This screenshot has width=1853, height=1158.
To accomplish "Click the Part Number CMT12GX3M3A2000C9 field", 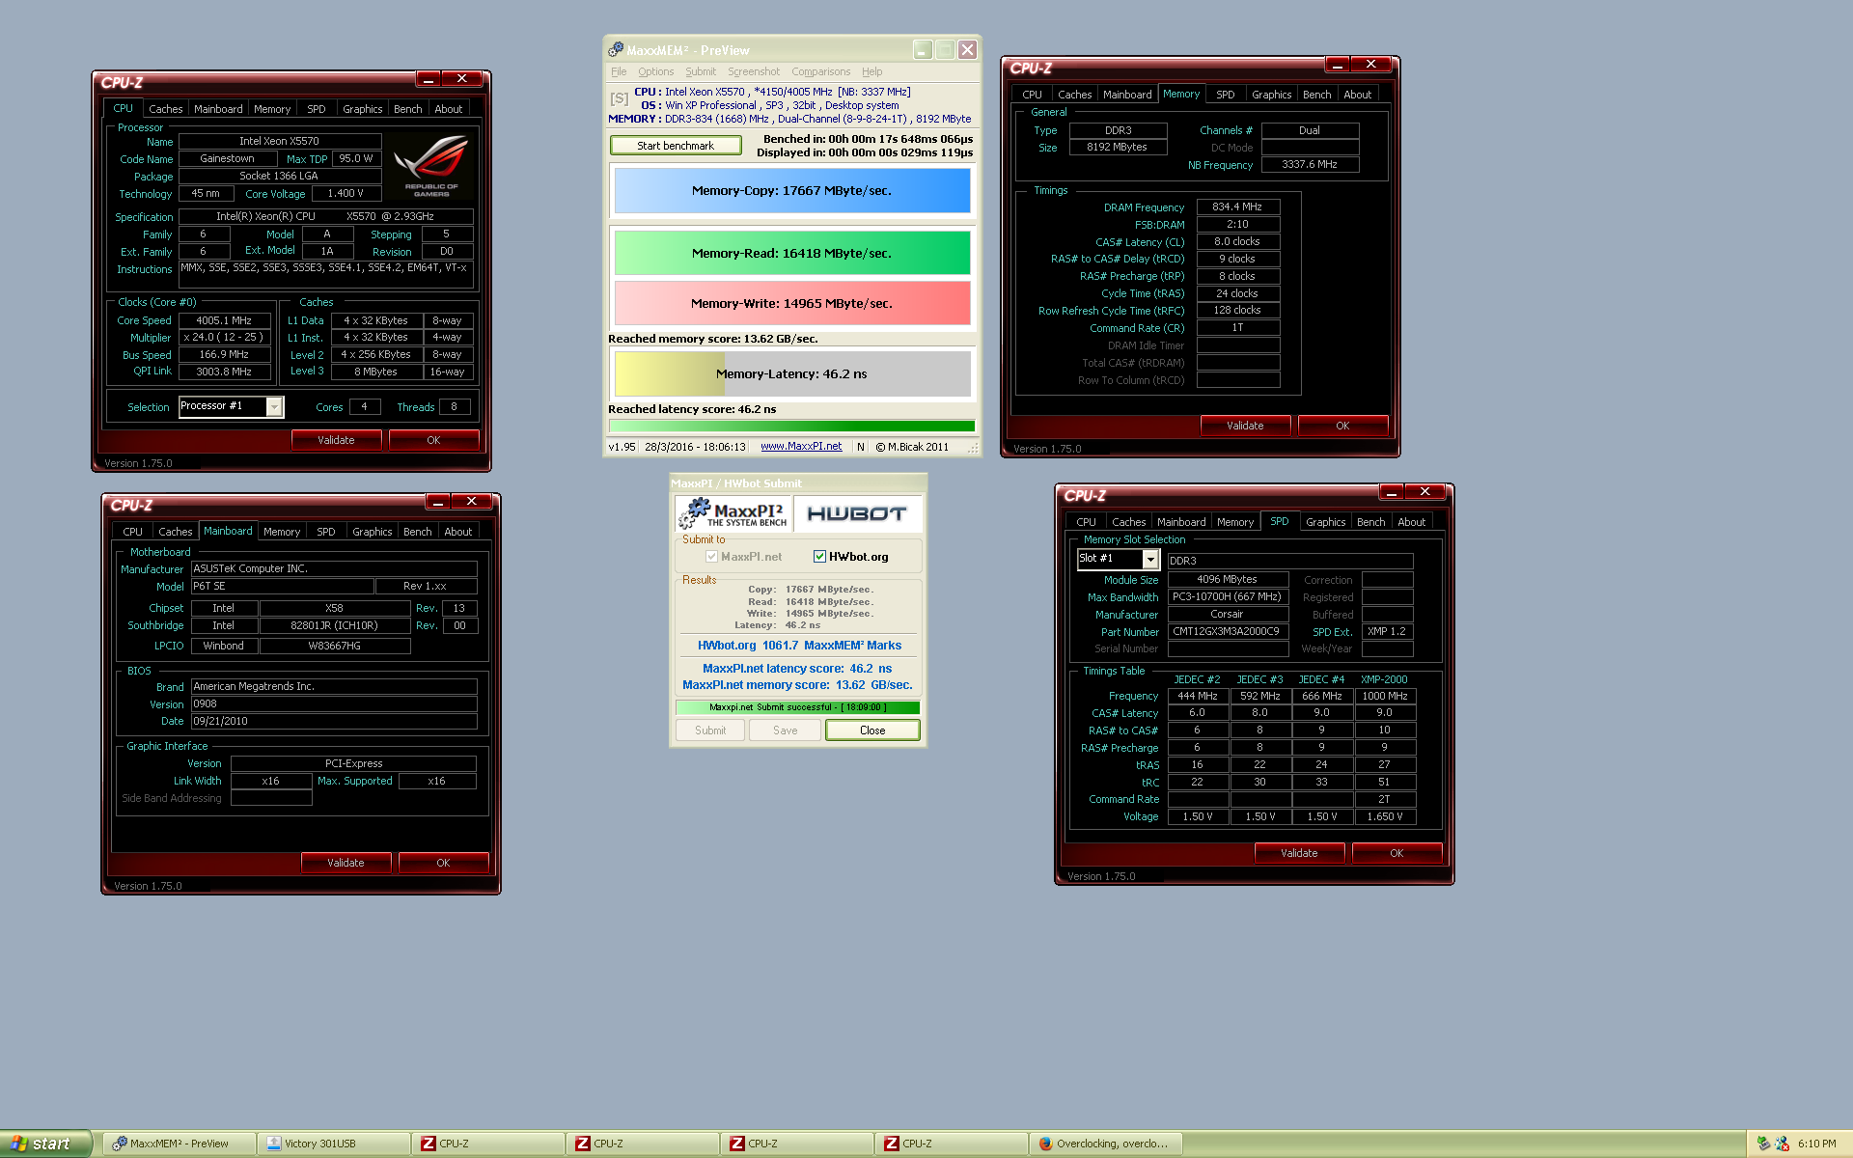I will [1227, 631].
